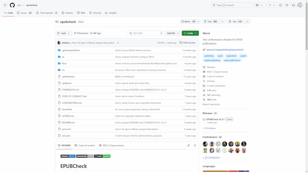
Task: Open the Add file dropdown
Action: 173,33
